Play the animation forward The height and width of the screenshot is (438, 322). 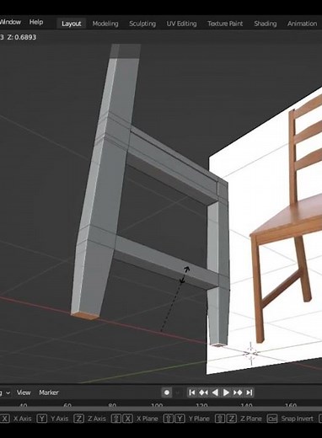click(x=226, y=393)
